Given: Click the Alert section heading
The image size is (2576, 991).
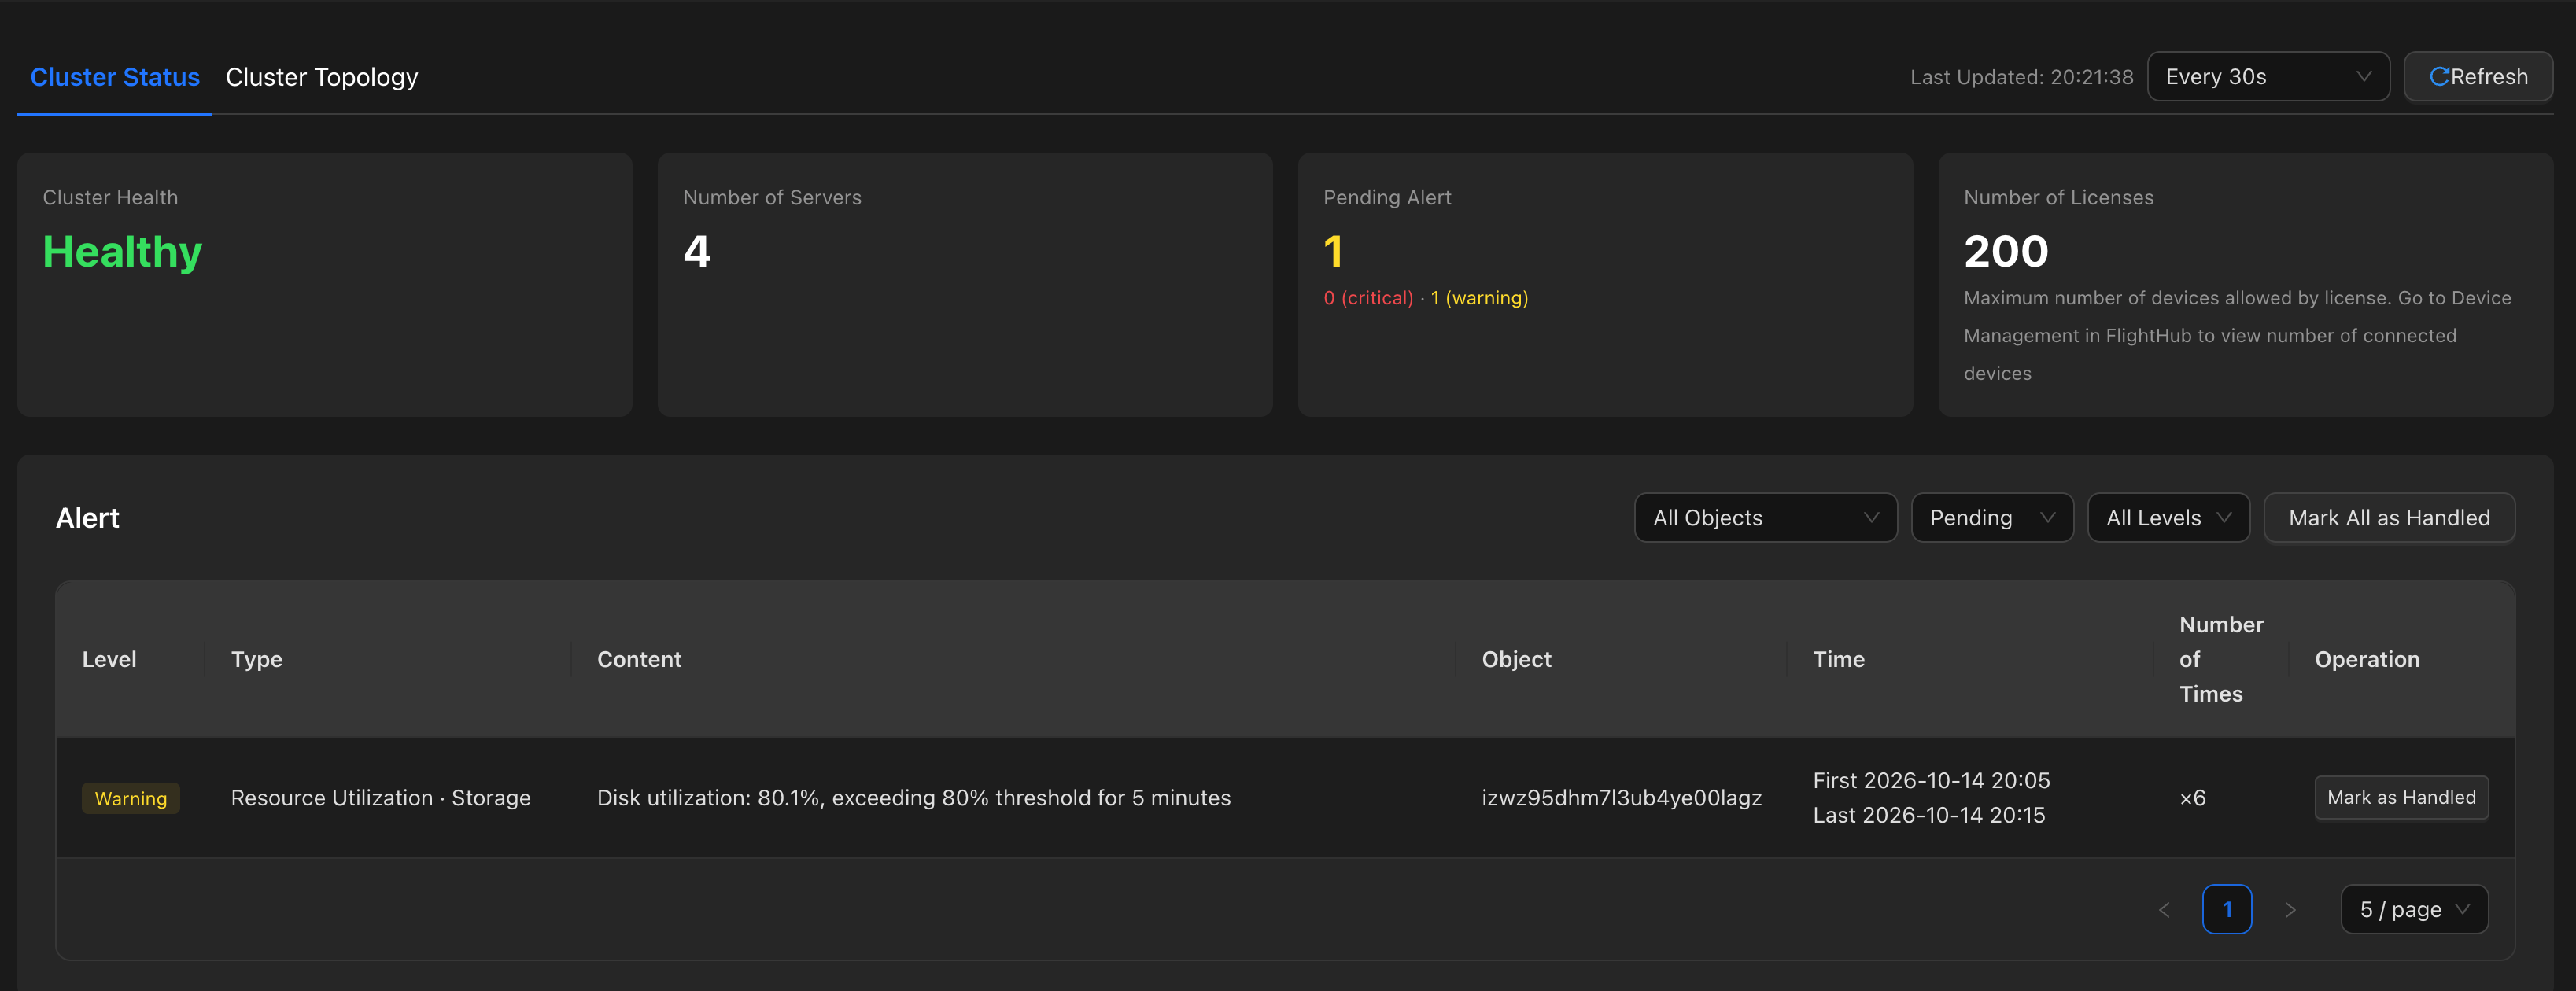Looking at the screenshot, I should click(87, 518).
